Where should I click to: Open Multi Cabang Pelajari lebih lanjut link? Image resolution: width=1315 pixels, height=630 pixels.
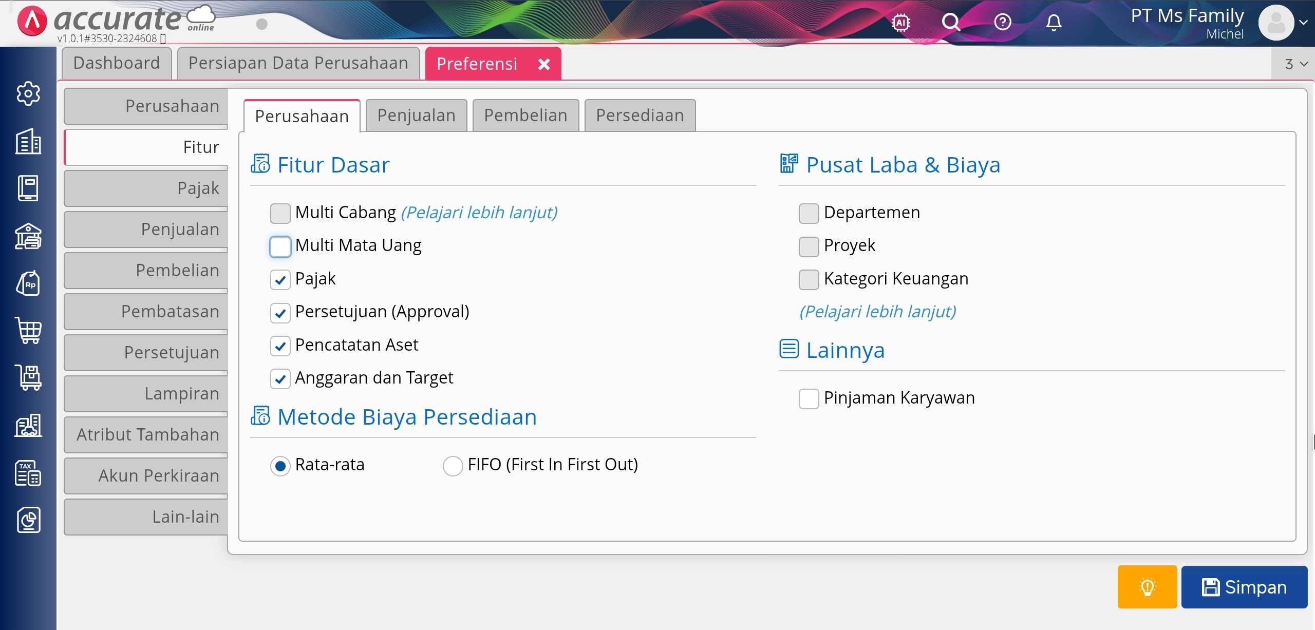click(479, 213)
